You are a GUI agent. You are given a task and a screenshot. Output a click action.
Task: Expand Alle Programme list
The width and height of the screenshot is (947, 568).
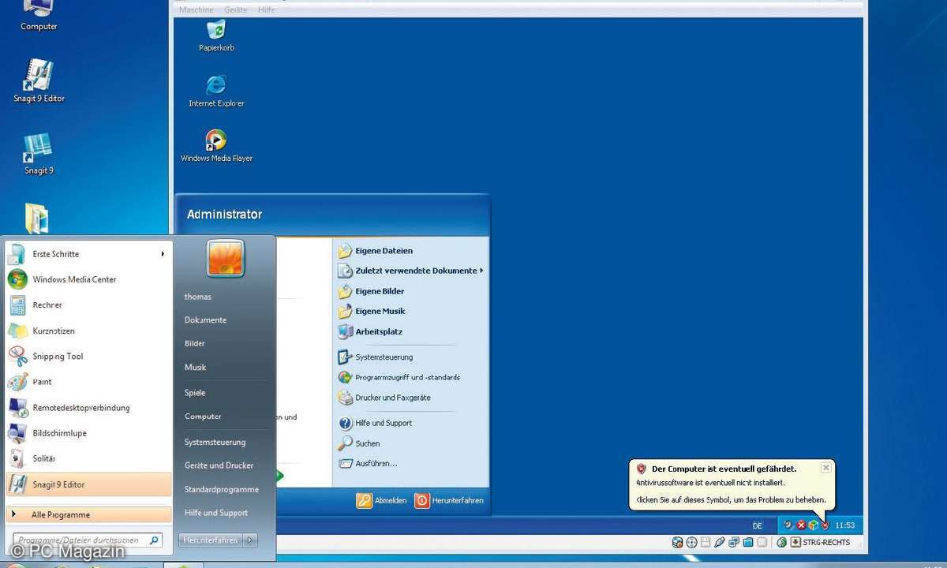pos(88,514)
